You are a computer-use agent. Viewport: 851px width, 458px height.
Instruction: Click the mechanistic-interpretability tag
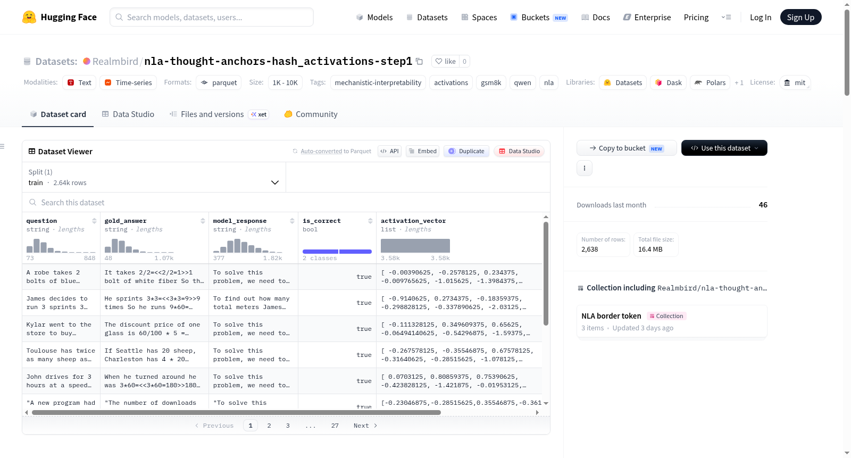coord(378,82)
